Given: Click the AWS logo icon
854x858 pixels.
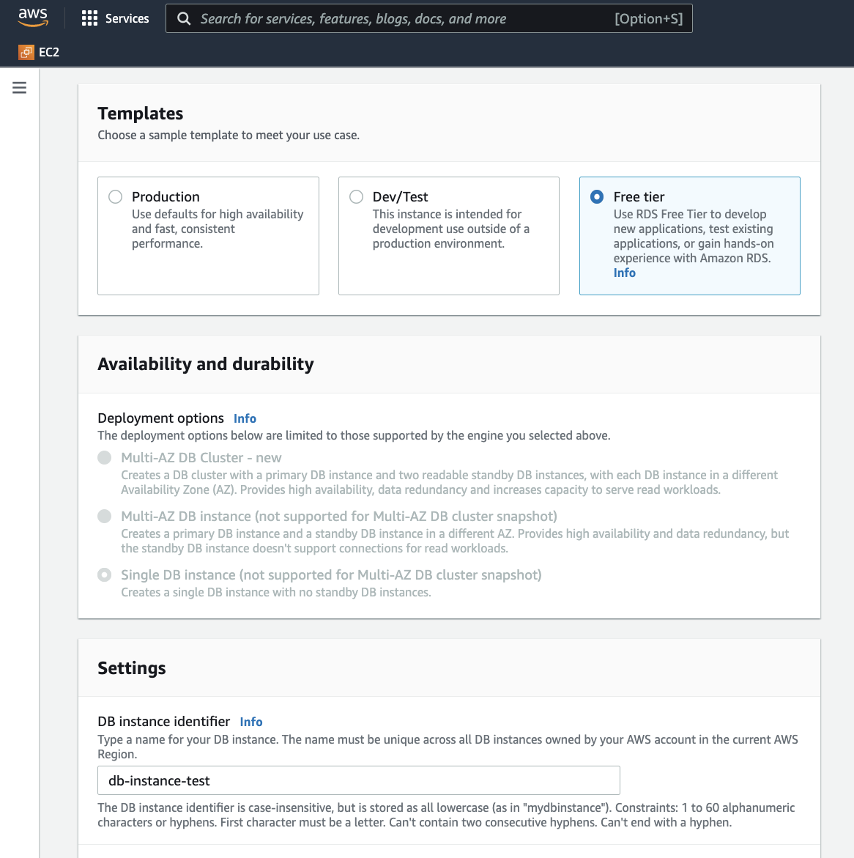Looking at the screenshot, I should pos(33,18).
